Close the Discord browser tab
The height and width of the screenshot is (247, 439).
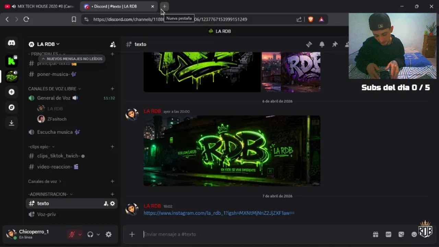[153, 7]
